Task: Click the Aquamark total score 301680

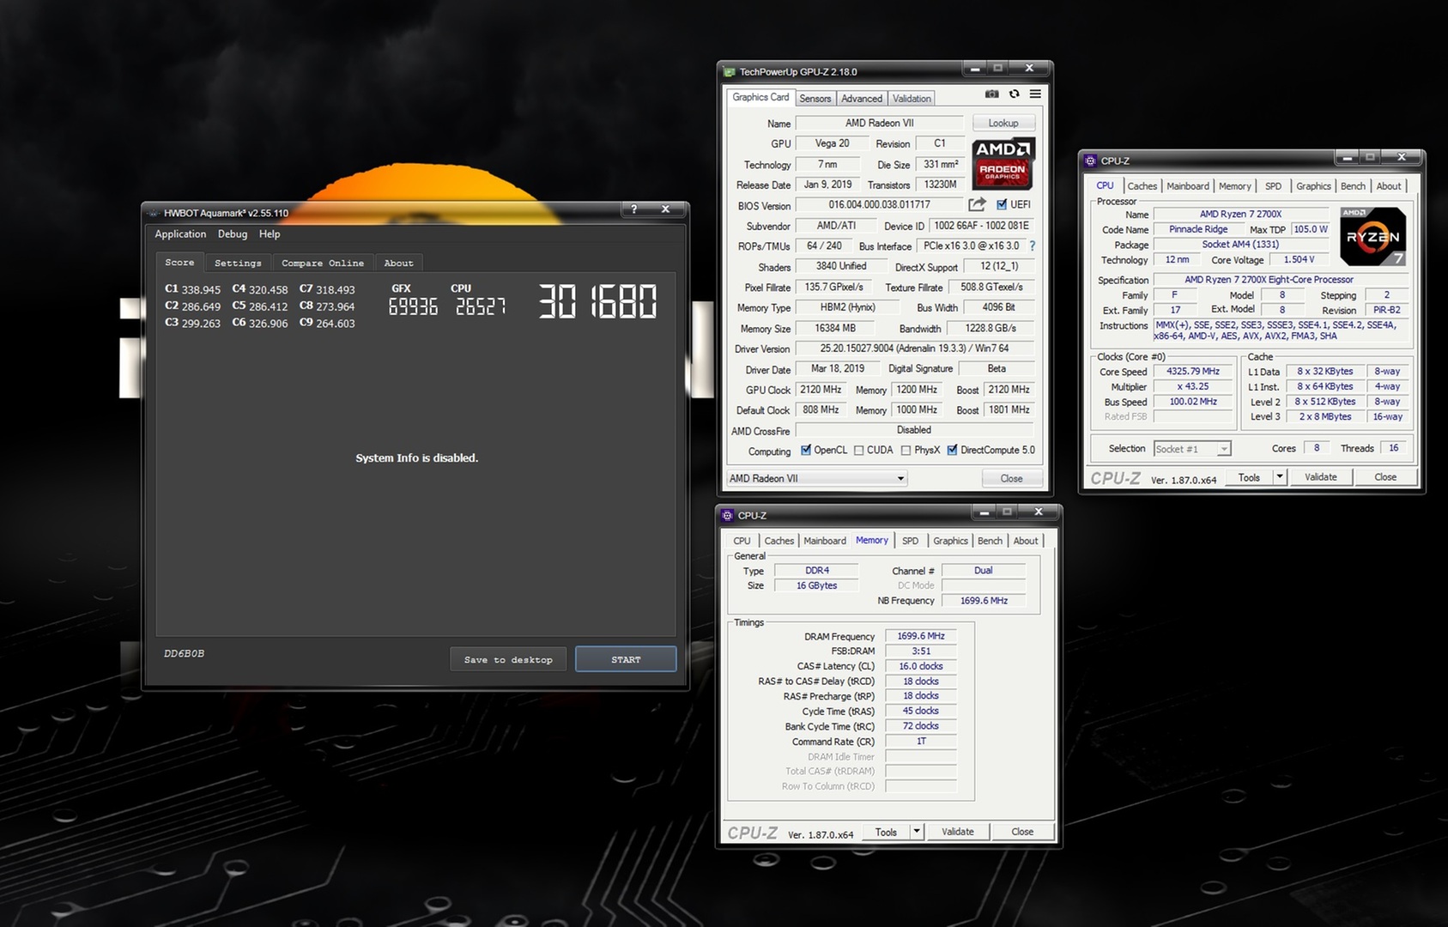Action: pyautogui.click(x=597, y=302)
